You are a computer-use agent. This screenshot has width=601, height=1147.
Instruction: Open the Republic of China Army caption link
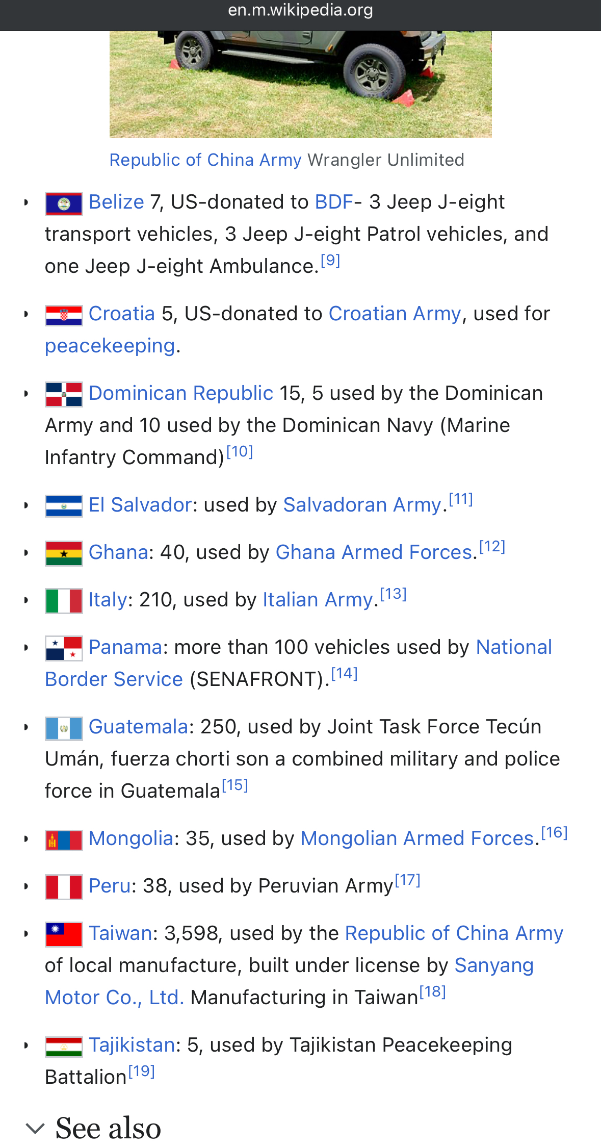pyautogui.click(x=205, y=160)
